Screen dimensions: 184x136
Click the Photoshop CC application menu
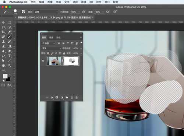click(18, 2)
